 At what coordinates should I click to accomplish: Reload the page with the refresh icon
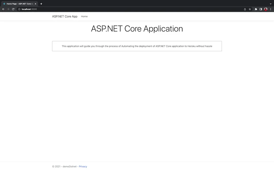(13, 9)
